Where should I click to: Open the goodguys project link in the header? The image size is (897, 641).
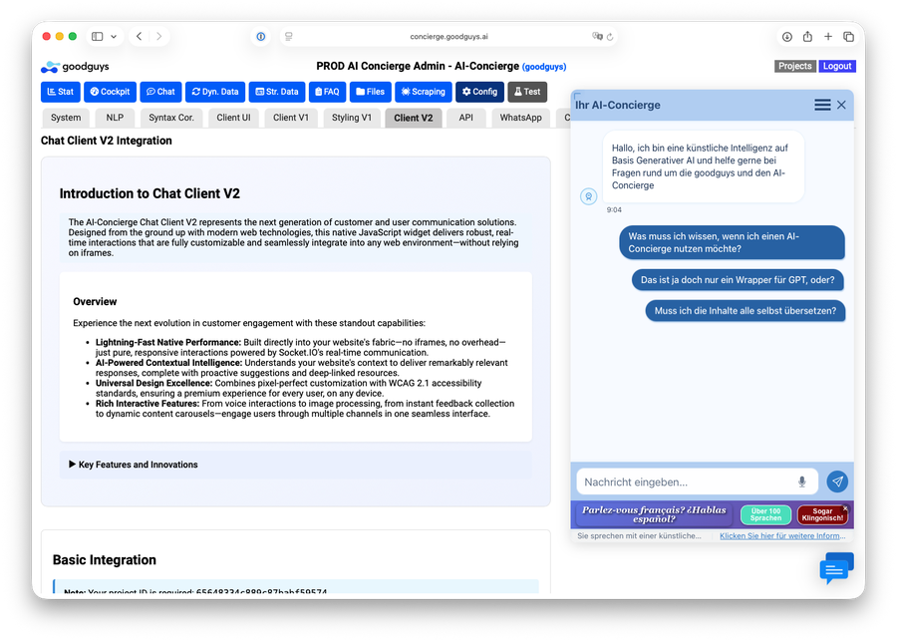543,67
